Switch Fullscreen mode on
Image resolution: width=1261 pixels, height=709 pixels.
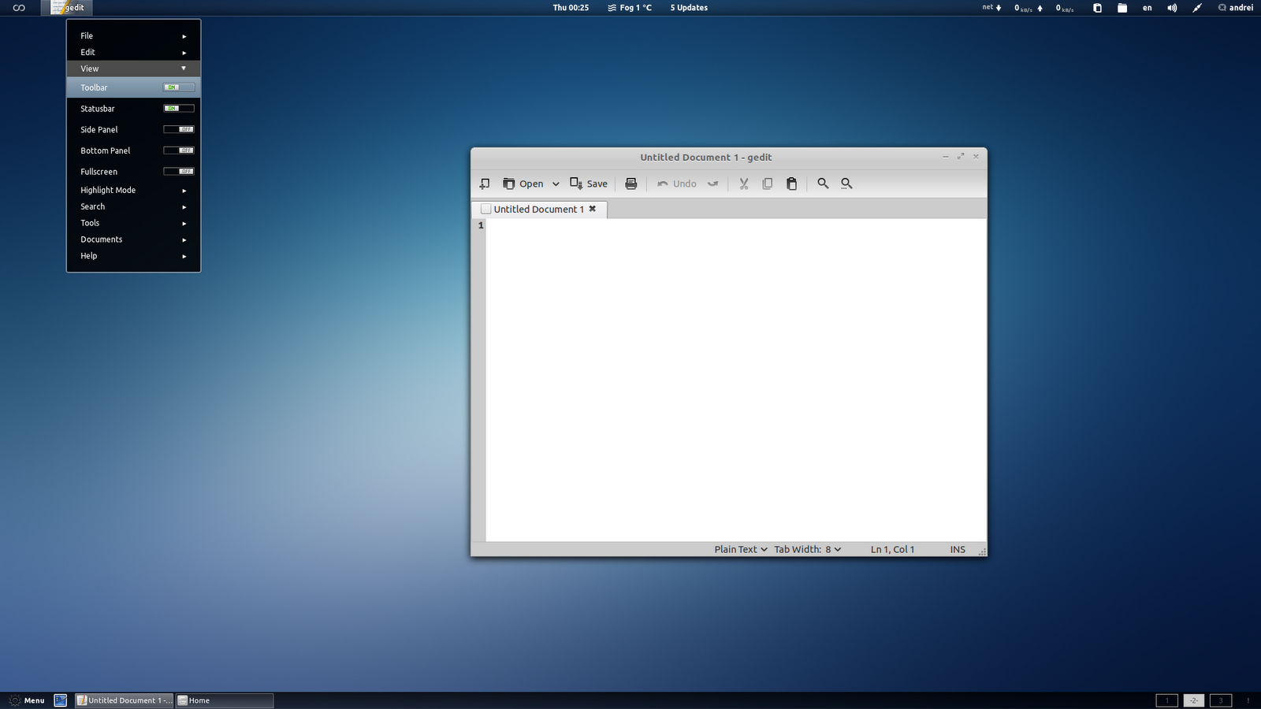pyautogui.click(x=179, y=171)
